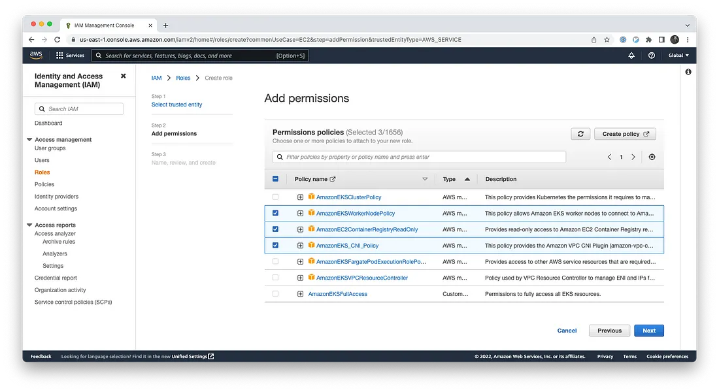Open Users in the sidebar
The width and height of the screenshot is (719, 392).
click(x=42, y=160)
